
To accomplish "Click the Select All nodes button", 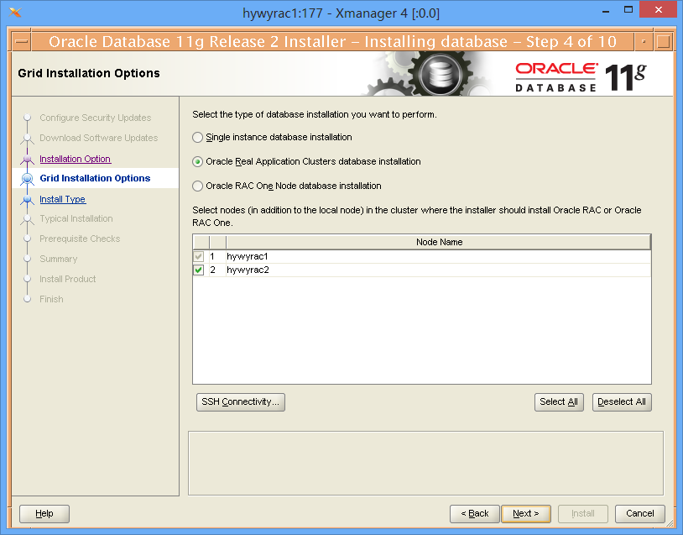I will click(559, 402).
